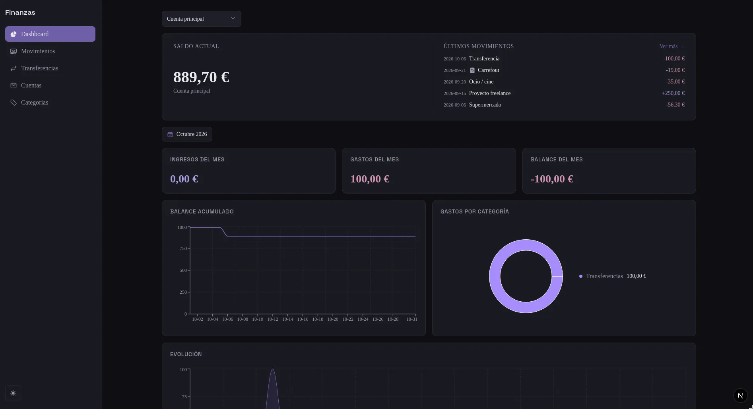
Task: Expand account selector chevron arrow
Action: [233, 18]
